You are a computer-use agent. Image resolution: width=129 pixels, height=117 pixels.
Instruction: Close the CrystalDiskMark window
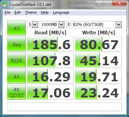coord(119,3)
